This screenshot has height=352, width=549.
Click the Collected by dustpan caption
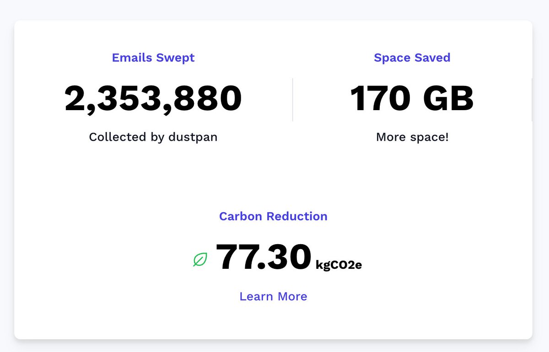click(153, 137)
